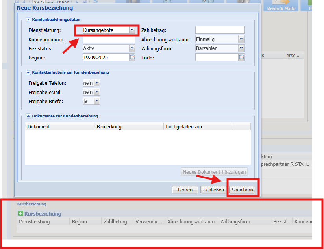Change Freigabe eMail dropdown value
The image size is (324, 249).
point(97,92)
